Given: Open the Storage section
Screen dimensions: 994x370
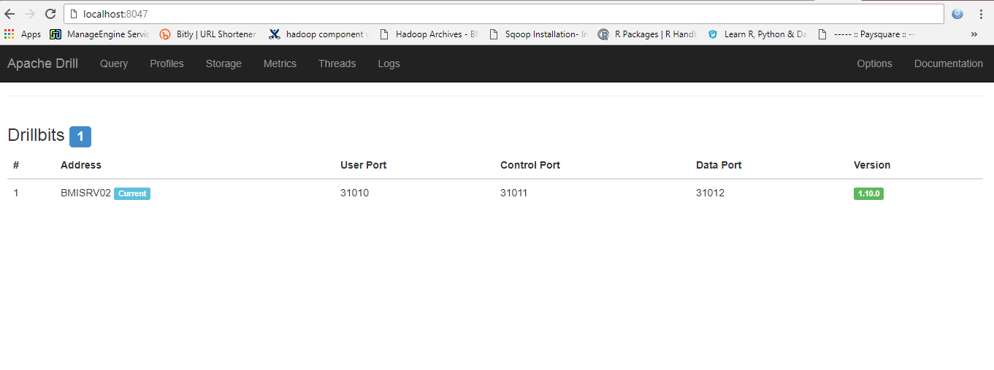Looking at the screenshot, I should tap(223, 63).
